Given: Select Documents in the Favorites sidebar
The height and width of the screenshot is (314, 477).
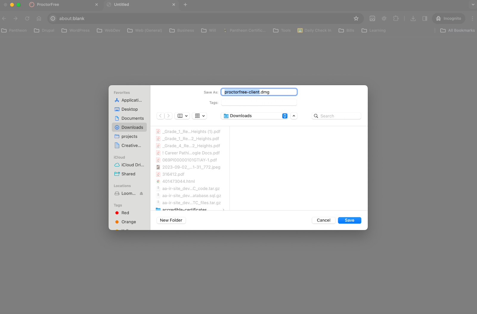Looking at the screenshot, I should 132,118.
